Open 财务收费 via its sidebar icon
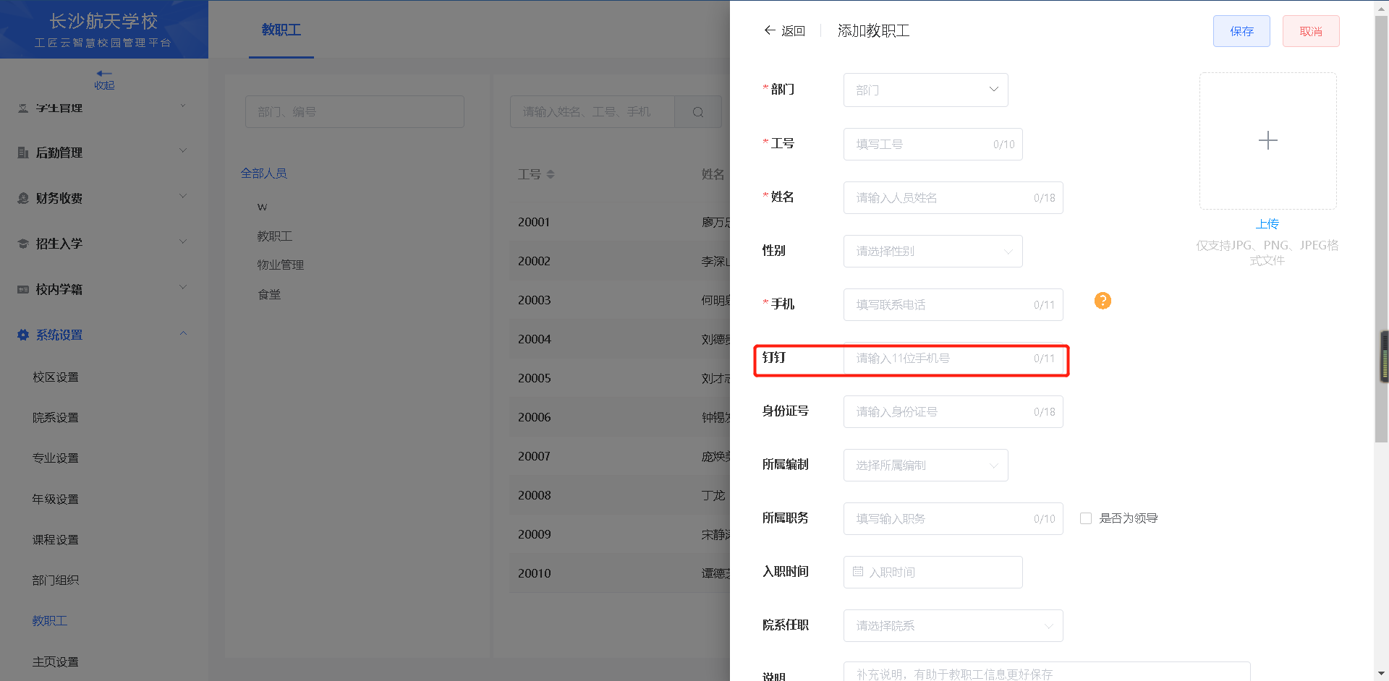Viewport: 1389px width, 681px height. coord(22,197)
